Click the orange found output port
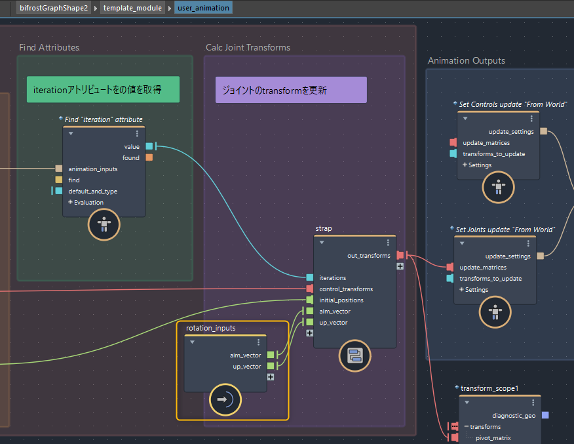This screenshot has height=444, width=574. point(149,157)
